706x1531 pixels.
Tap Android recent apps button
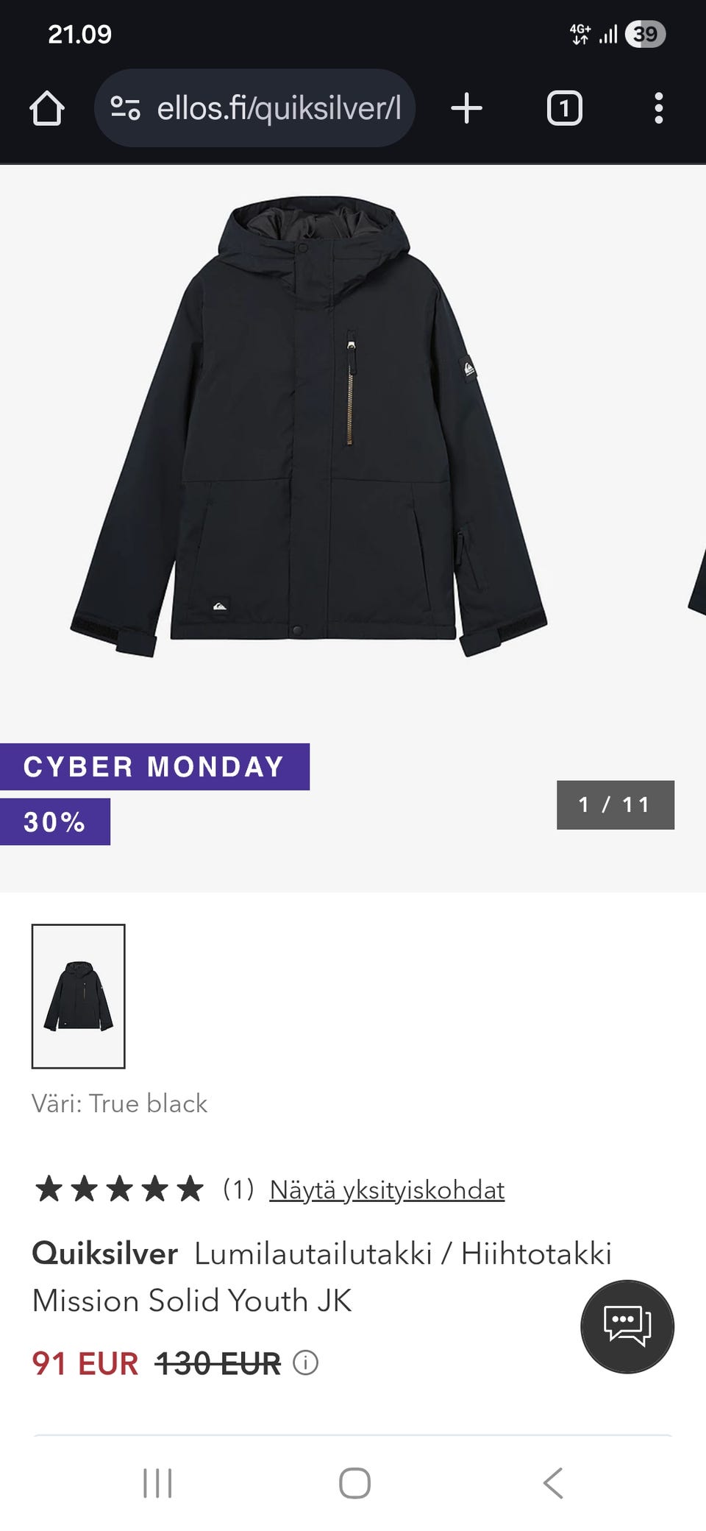tap(157, 1482)
